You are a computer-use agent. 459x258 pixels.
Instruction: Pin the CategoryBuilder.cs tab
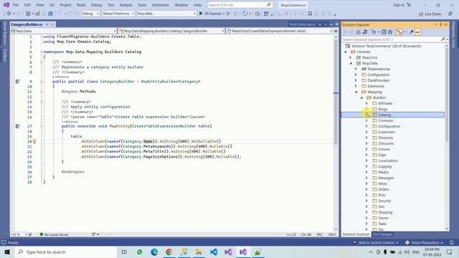(x=47, y=24)
